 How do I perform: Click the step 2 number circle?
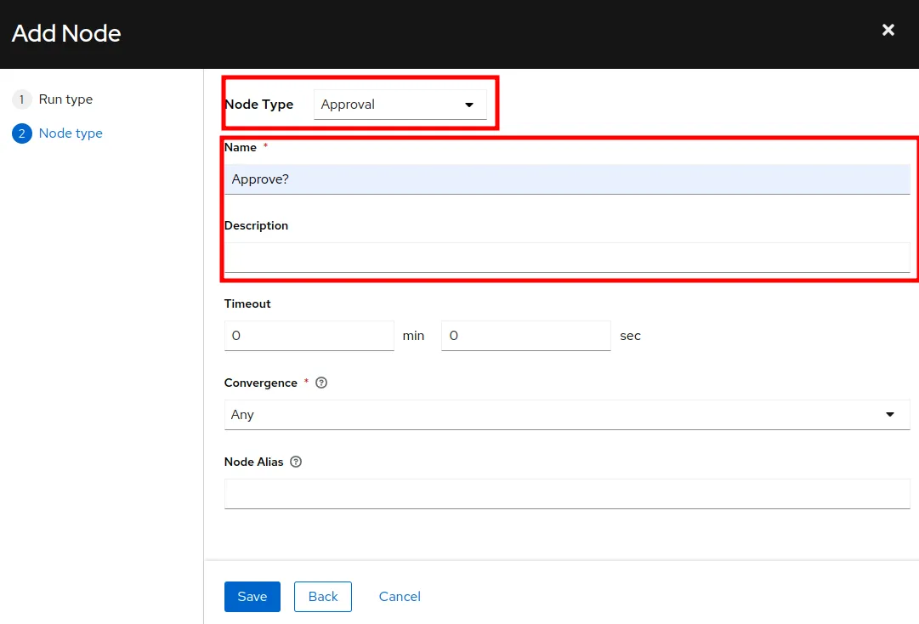[21, 133]
